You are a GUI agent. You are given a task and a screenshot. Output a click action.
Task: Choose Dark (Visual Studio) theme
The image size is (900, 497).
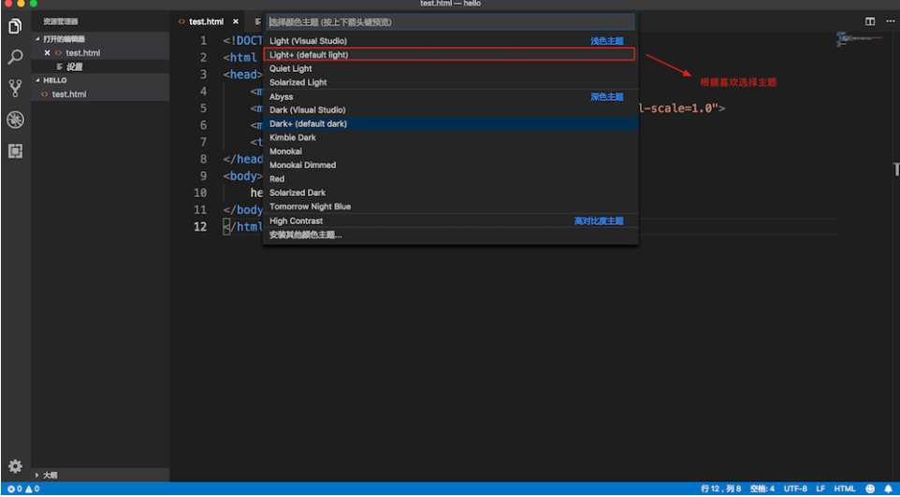pyautogui.click(x=451, y=109)
